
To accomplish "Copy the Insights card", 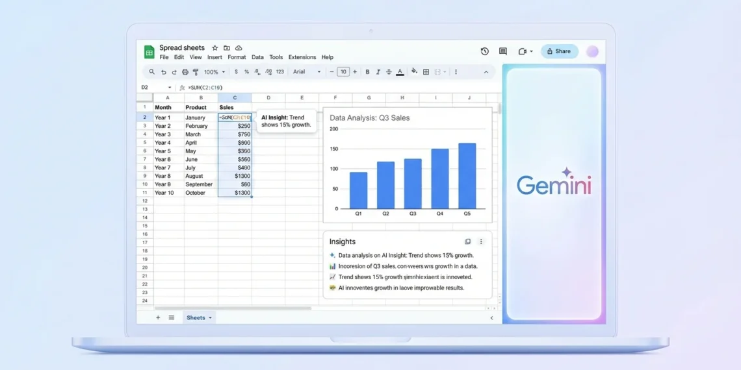I will coord(468,241).
